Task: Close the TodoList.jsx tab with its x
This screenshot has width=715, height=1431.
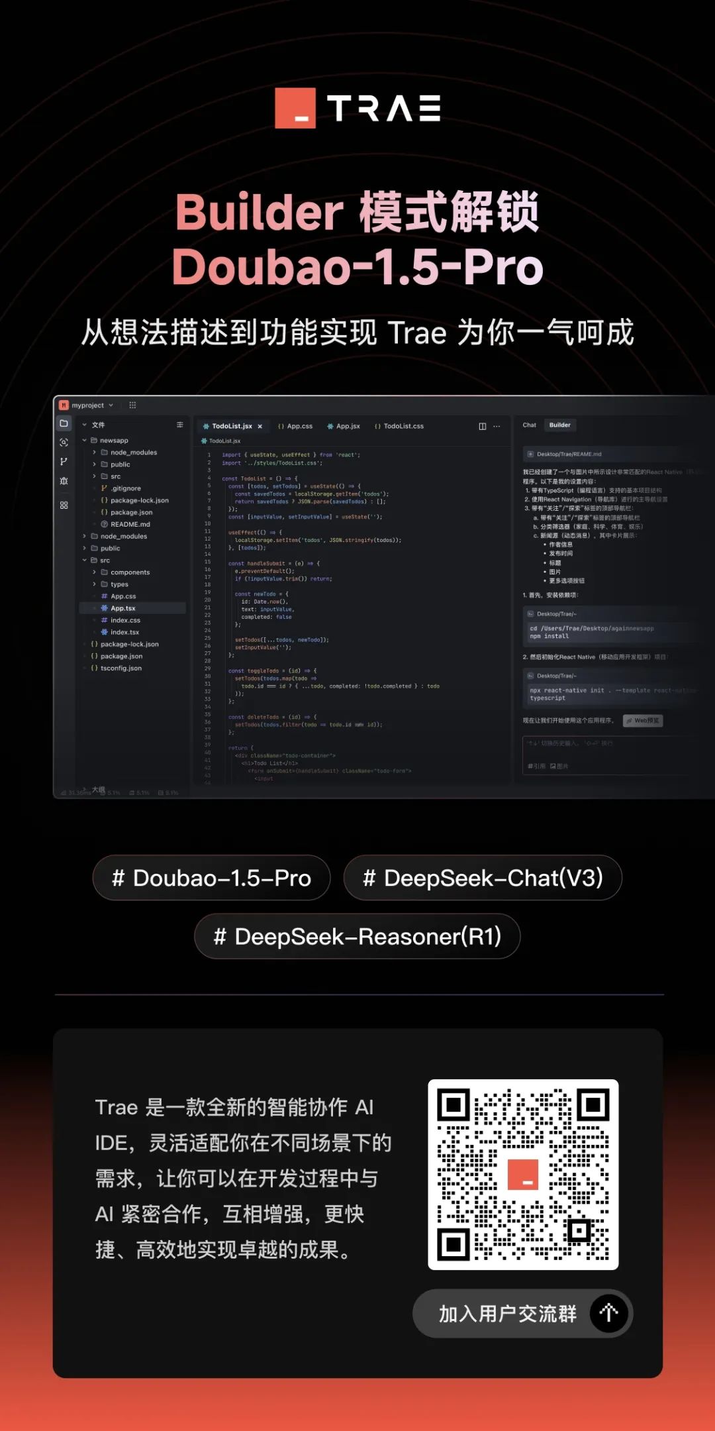Action: click(260, 426)
